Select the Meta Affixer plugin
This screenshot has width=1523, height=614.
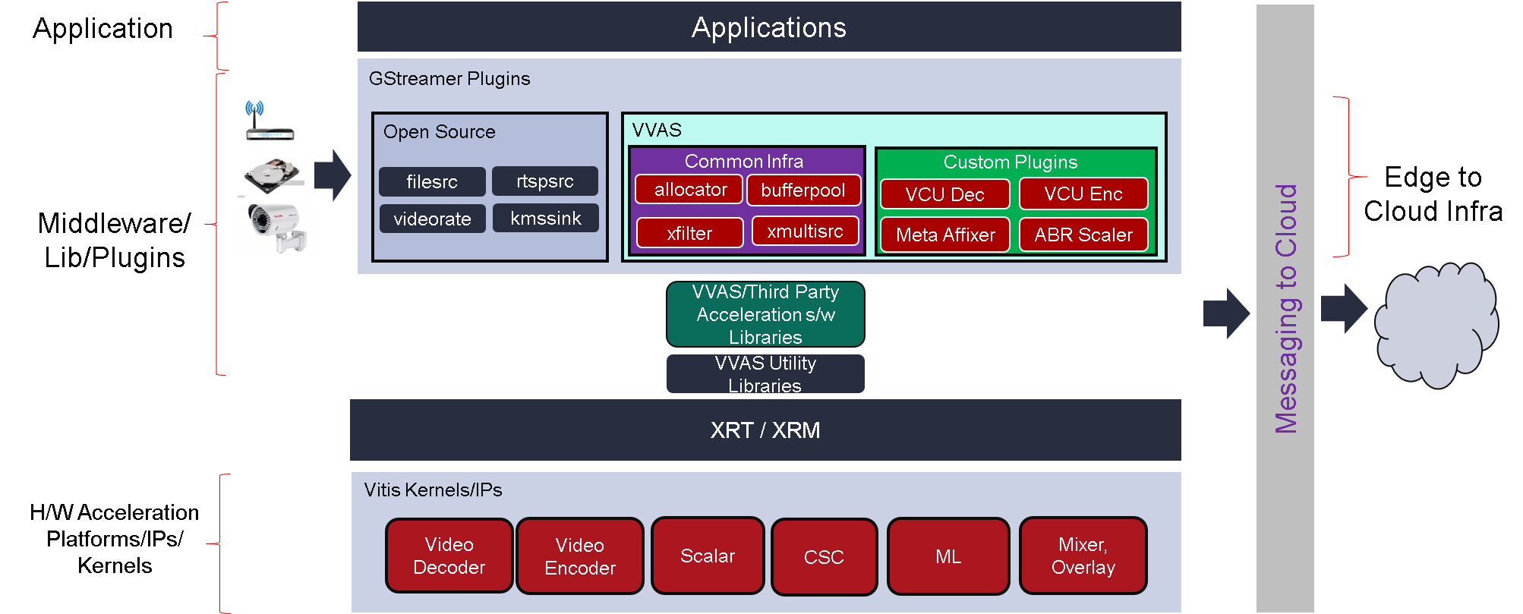tap(945, 235)
